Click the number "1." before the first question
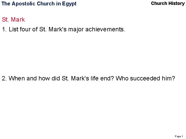186x139 pixels. 4,29
